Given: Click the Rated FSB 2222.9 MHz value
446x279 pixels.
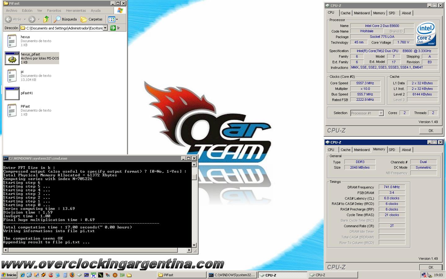Looking at the screenshot, I should (365, 100).
